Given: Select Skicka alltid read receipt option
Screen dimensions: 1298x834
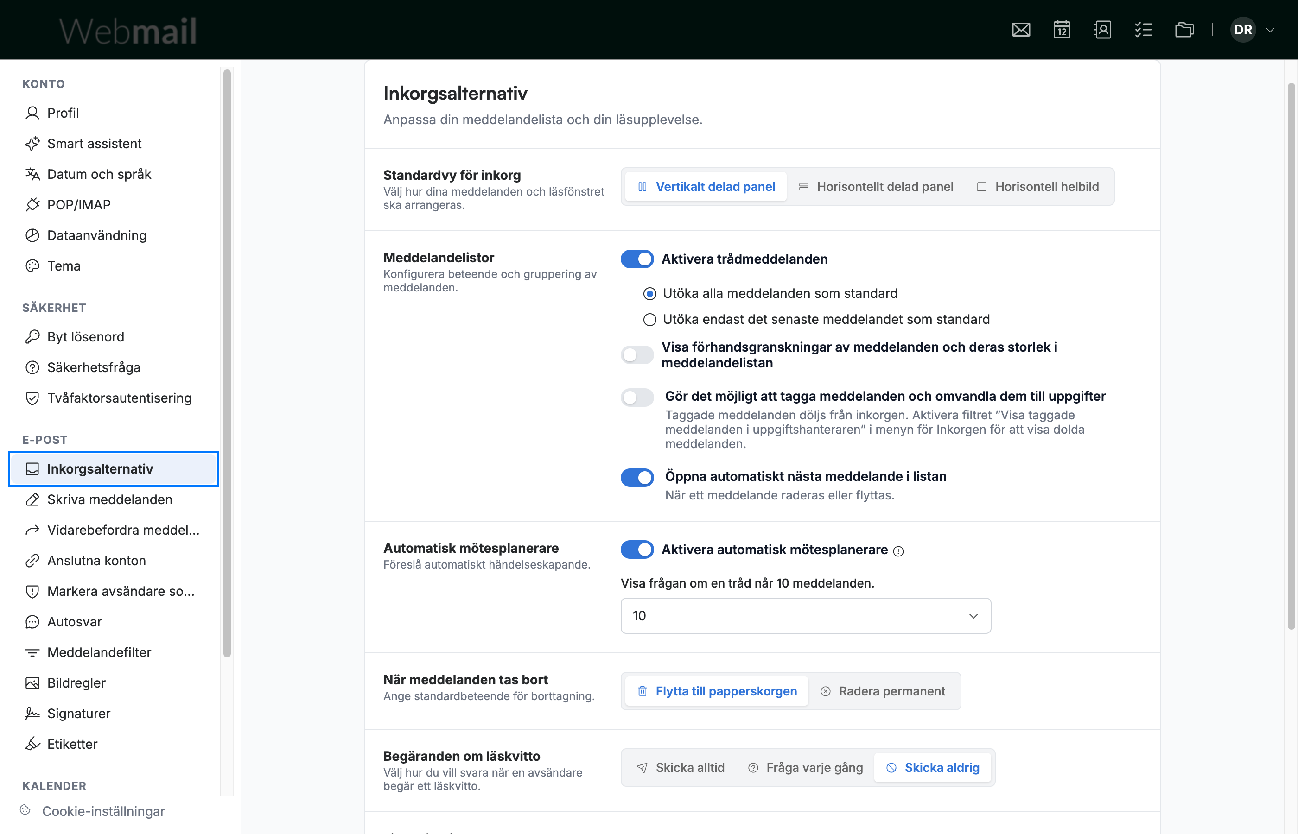Looking at the screenshot, I should click(681, 768).
